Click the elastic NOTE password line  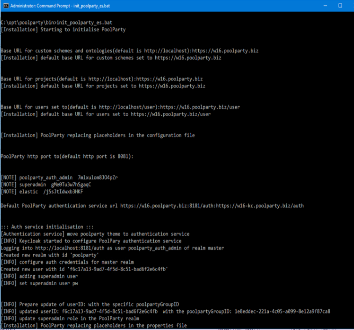click(x=42, y=191)
